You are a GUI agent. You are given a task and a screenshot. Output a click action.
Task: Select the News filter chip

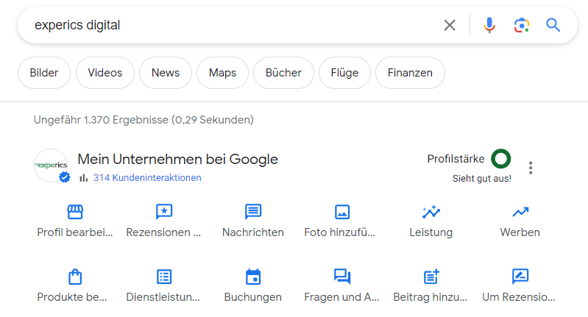[166, 73]
